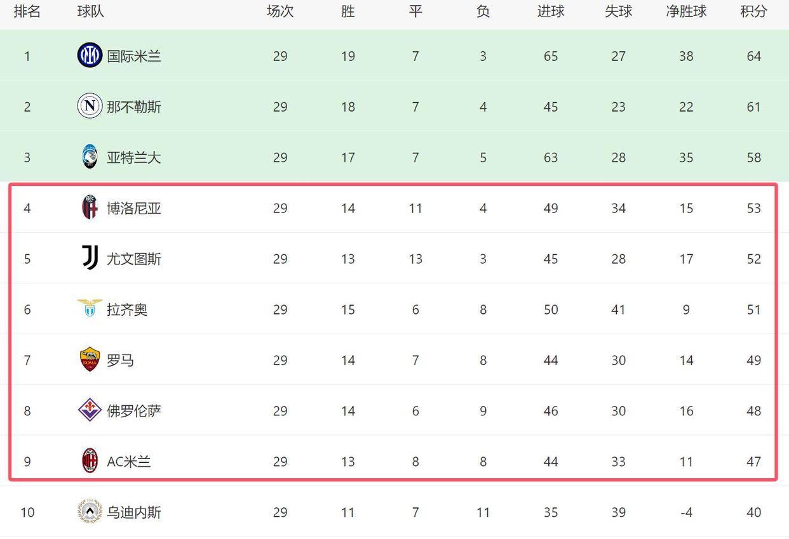Select the 排名 column header
Screen dimensions: 789x539
click(27, 11)
